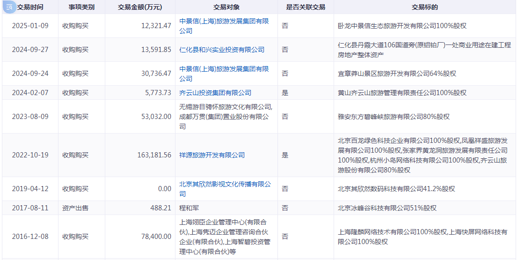The width and height of the screenshot is (518, 260).
Task: Click 是 in 齐云山投资集团 row
Action: pos(285,93)
